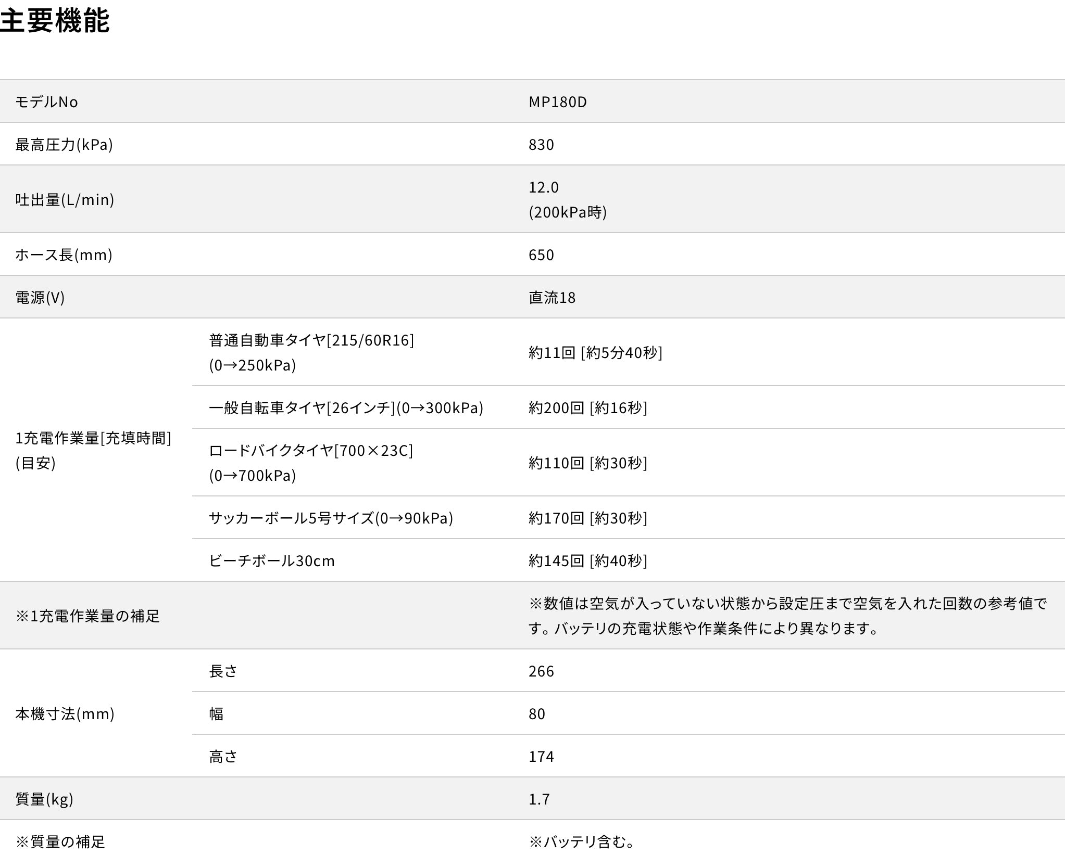This screenshot has width=1065, height=855.
Task: Click the 直流18 power value cell
Action: [551, 298]
